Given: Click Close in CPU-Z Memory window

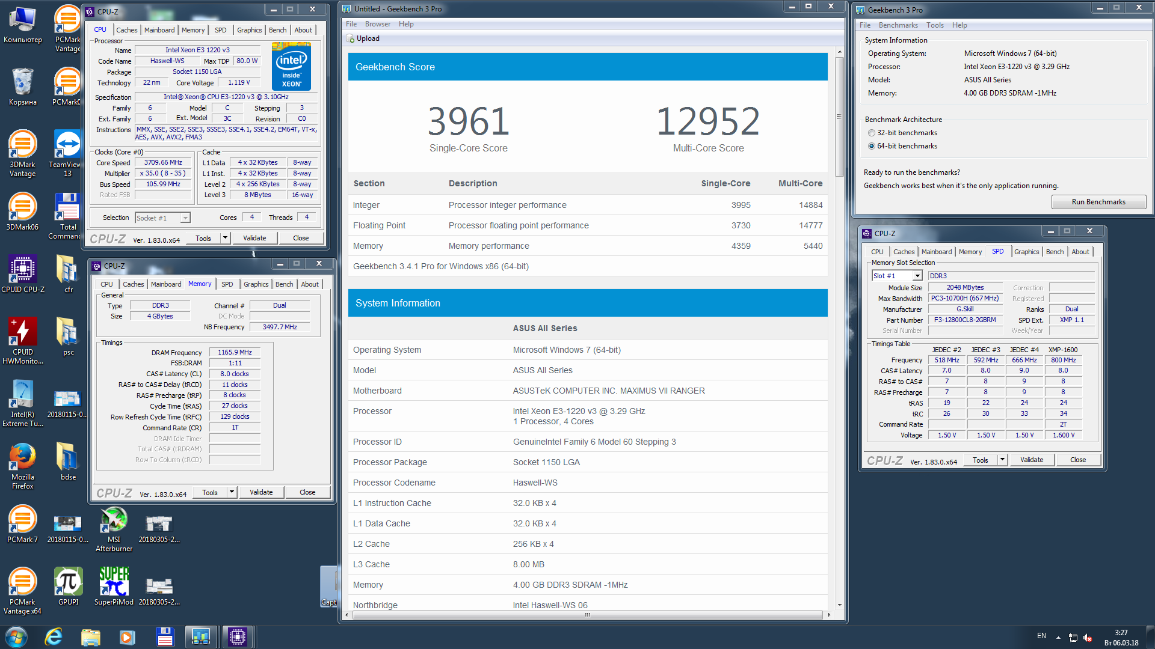Looking at the screenshot, I should coord(307,492).
